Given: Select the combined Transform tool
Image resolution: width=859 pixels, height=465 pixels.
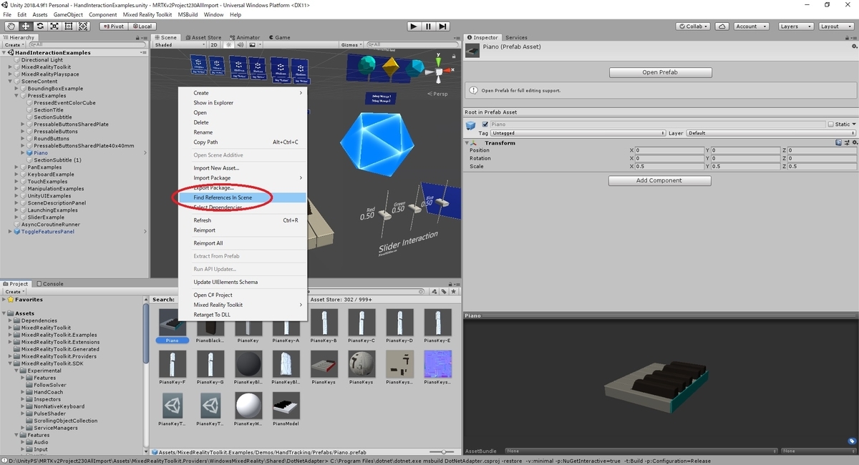Looking at the screenshot, I should click(x=83, y=26).
